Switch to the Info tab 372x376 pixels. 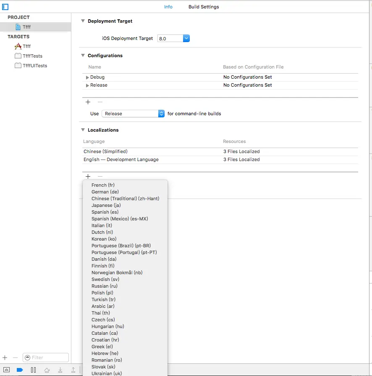pyautogui.click(x=168, y=7)
